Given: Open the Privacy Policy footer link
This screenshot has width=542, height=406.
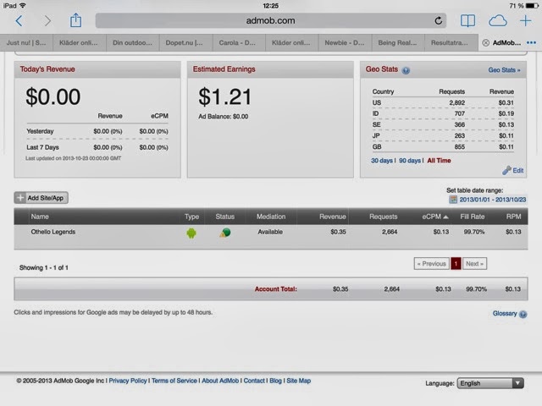Looking at the screenshot, I should pyautogui.click(x=128, y=381).
